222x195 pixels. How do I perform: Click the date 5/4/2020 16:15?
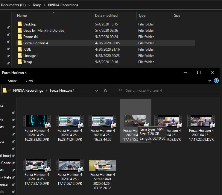point(107,24)
